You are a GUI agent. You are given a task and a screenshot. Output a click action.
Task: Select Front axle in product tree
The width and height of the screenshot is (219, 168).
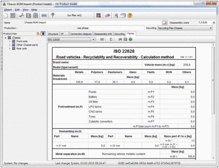pyautogui.click(x=22, y=42)
